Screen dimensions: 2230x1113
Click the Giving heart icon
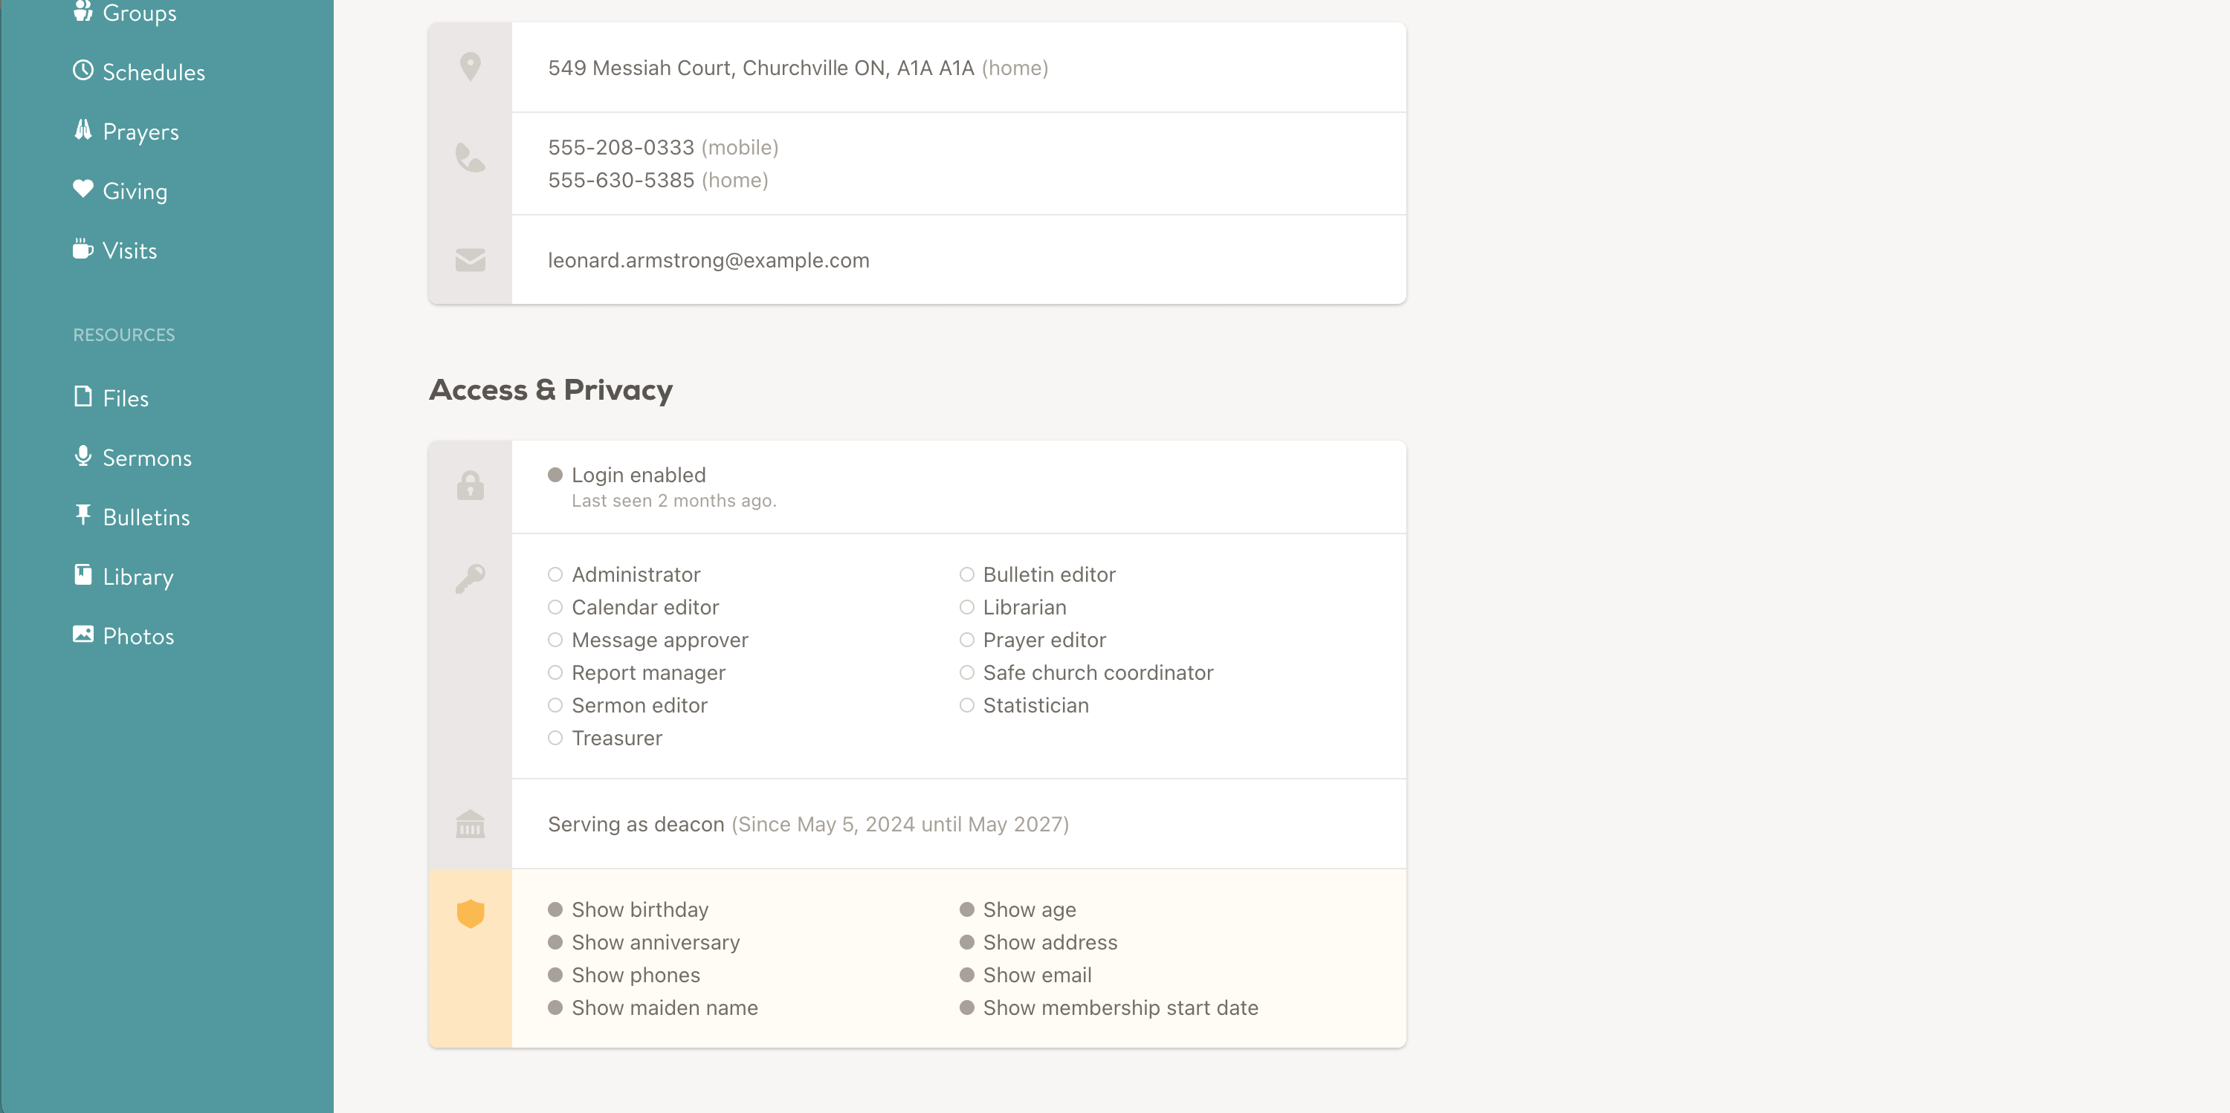coord(83,189)
